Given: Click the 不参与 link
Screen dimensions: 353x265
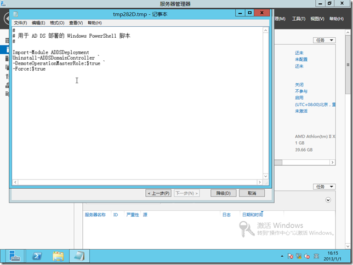Looking at the screenshot, I should (301, 91).
